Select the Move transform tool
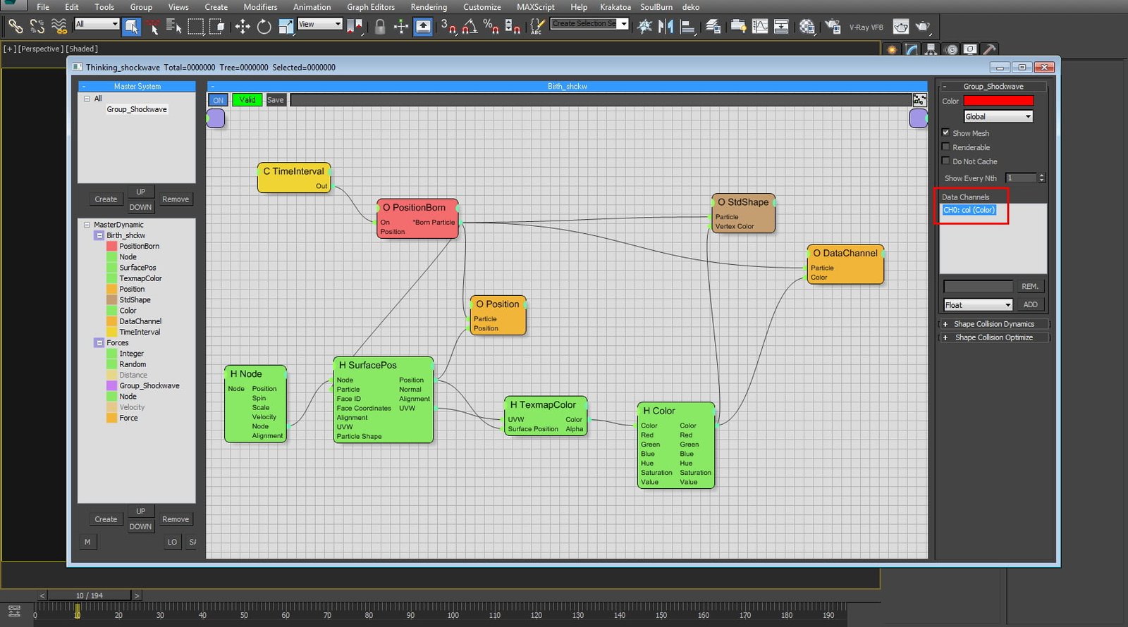This screenshot has width=1128, height=627. [x=243, y=27]
